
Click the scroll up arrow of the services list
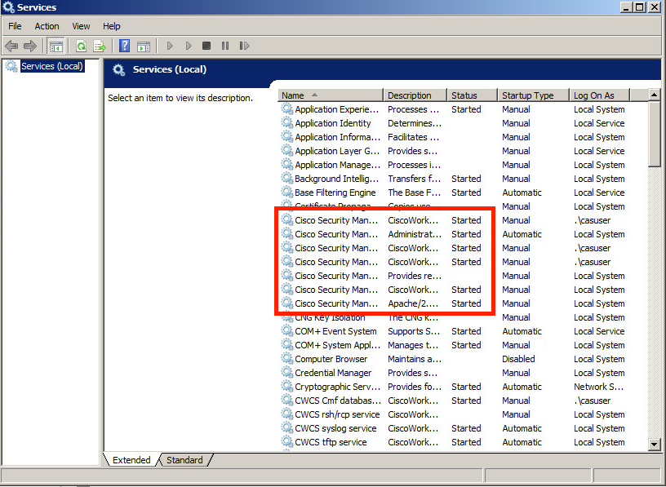pyautogui.click(x=654, y=95)
